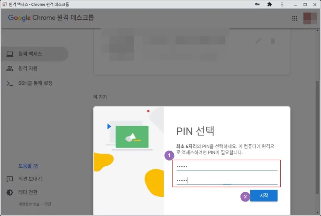Open the account profile avatar

[x=310, y=18]
